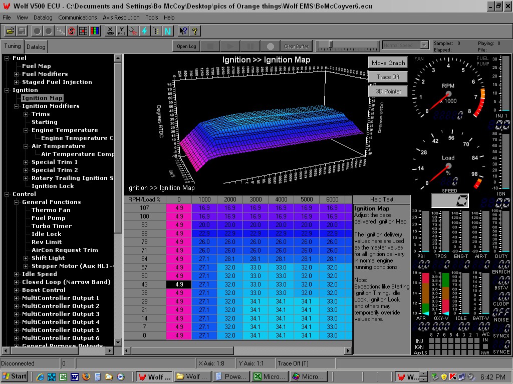Click the log playback position slider
The height and width of the screenshot is (384, 513).
point(331,45)
